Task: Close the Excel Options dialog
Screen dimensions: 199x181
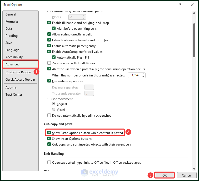Action: click(192, 5)
